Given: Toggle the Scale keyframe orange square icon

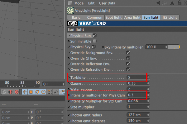Looking at the screenshot, I should (x=31, y=92).
